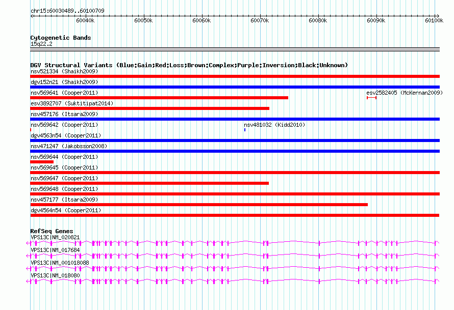454x310 pixels.
Task: Click the VPS13C|NM_018080 transcript label
Action: coord(55,275)
